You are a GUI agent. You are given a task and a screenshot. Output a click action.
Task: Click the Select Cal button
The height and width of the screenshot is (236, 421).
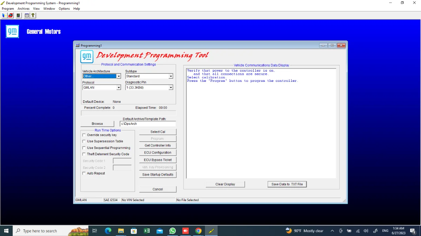click(x=158, y=132)
